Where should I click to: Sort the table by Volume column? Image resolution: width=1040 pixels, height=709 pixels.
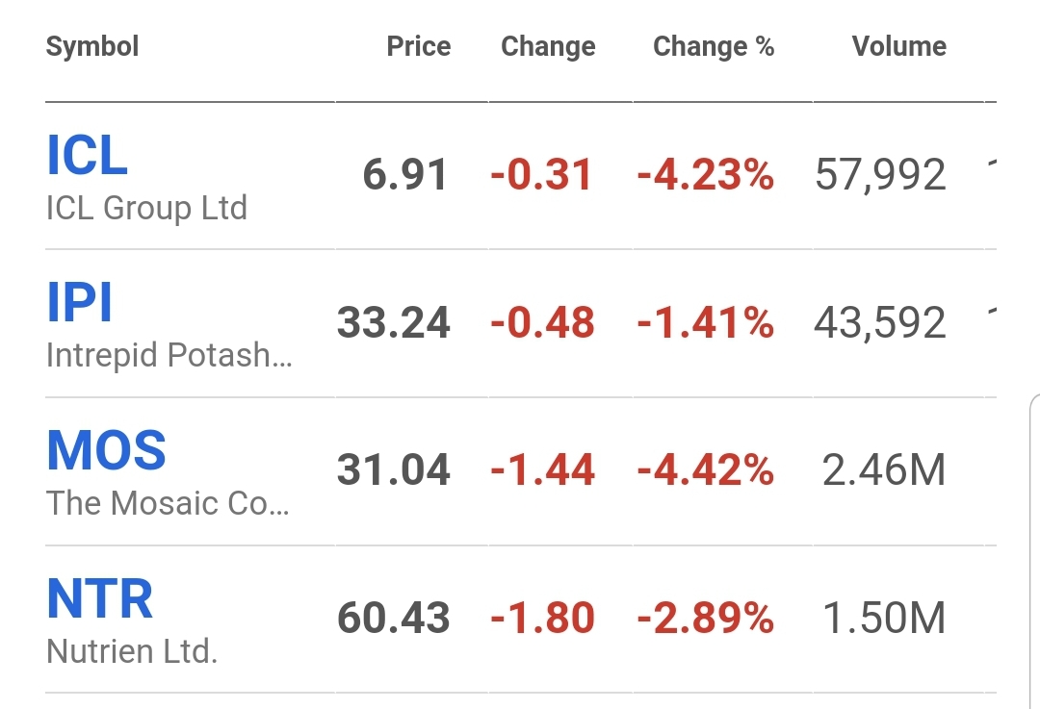[898, 46]
